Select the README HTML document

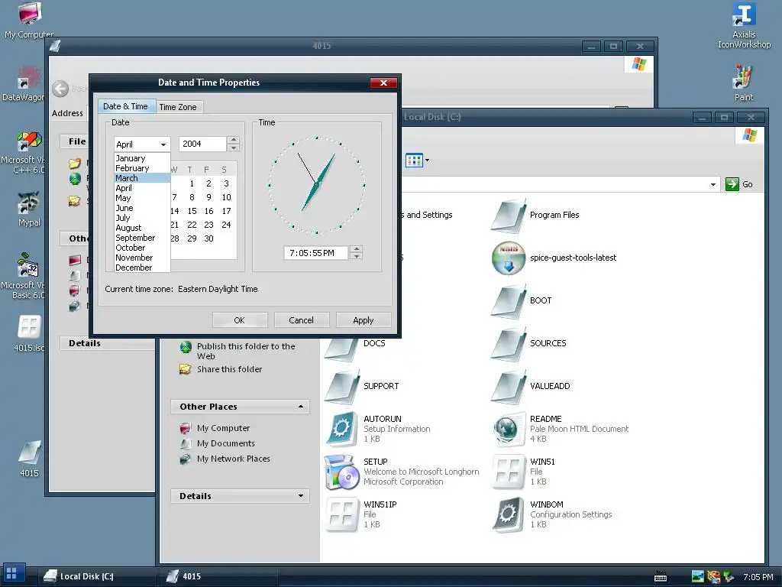point(561,429)
